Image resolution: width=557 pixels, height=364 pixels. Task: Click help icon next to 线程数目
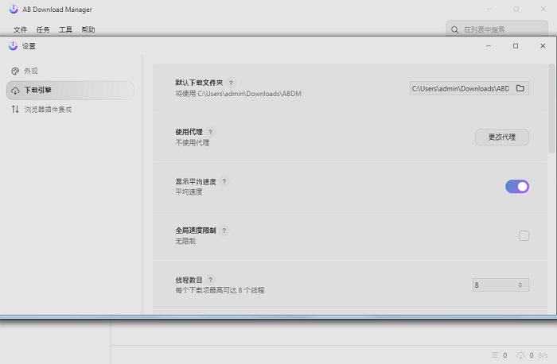[210, 280]
